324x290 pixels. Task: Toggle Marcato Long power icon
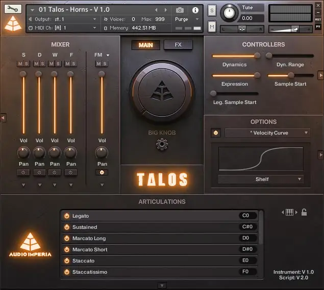[x=66, y=238]
